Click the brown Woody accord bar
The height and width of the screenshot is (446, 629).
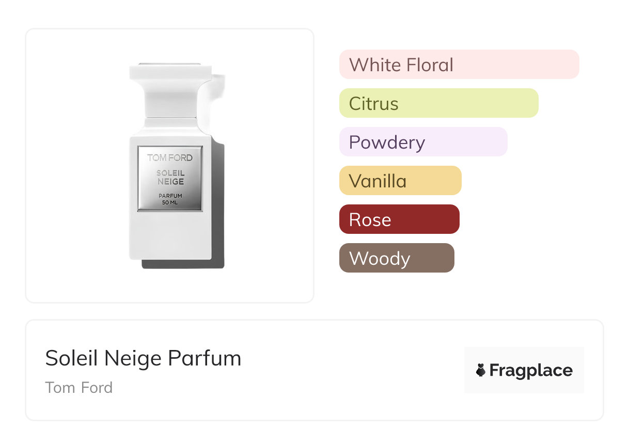tap(396, 258)
